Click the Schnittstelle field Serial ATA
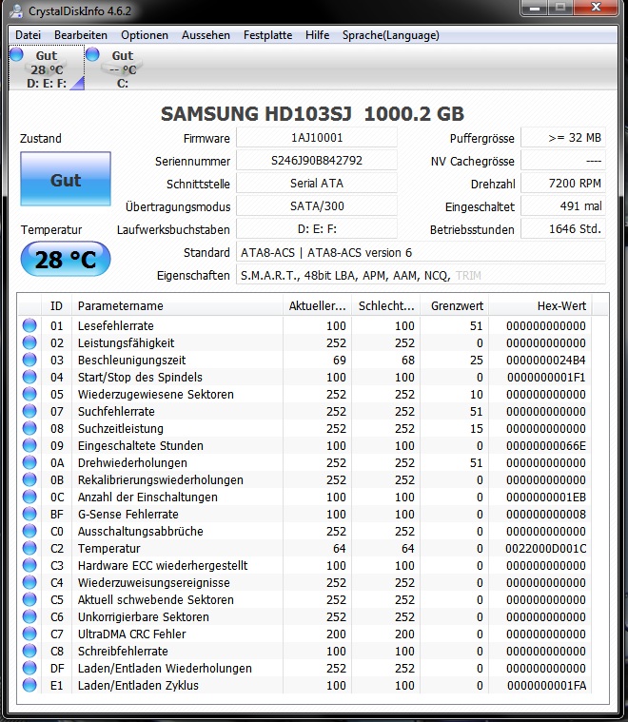Viewport: 628px width, 722px height. point(317,184)
